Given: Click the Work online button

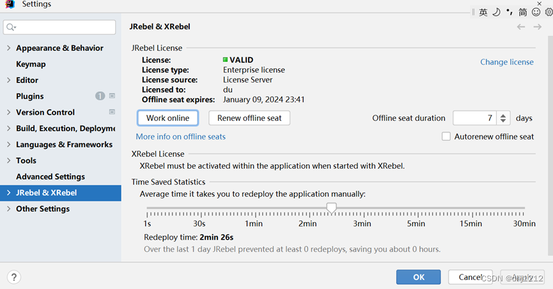Looking at the screenshot, I should point(167,118).
